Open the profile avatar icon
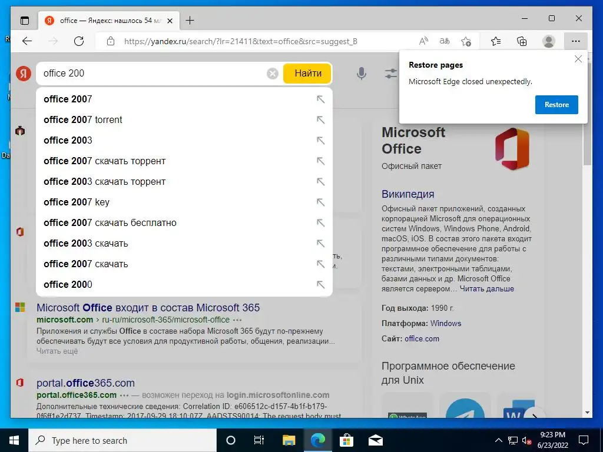 (548, 41)
